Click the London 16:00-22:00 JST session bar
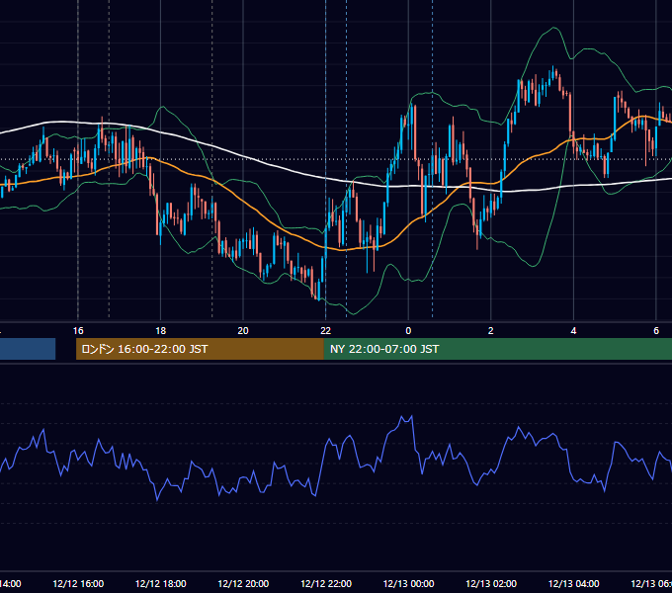The image size is (672, 593). click(x=200, y=349)
